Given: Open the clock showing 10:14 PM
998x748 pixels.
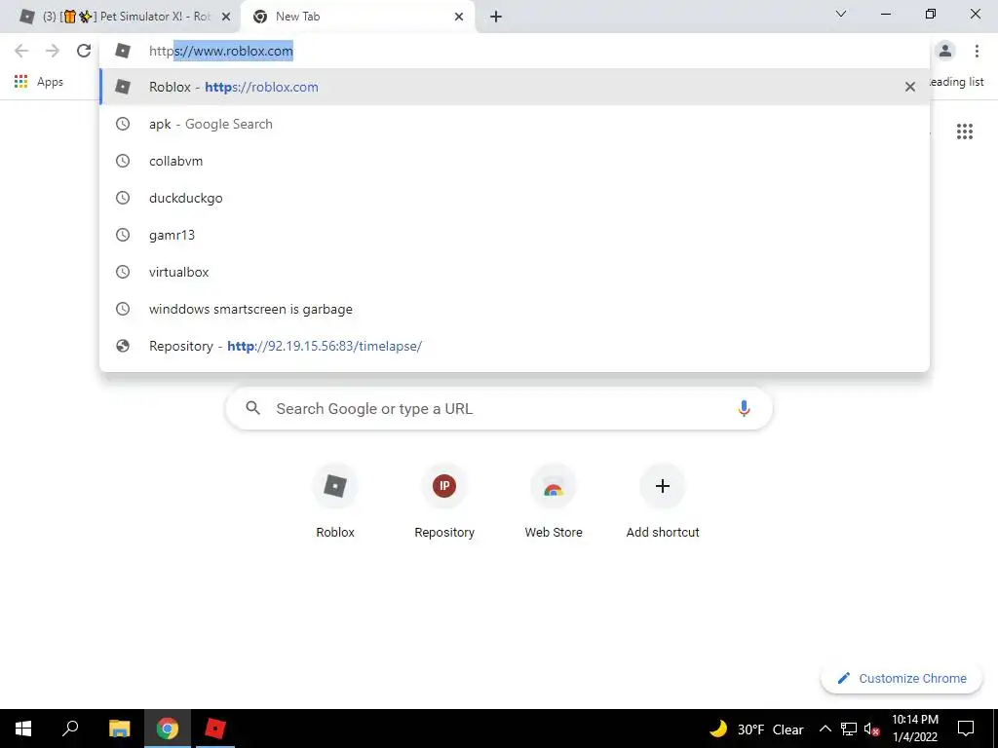Looking at the screenshot, I should click(x=914, y=729).
